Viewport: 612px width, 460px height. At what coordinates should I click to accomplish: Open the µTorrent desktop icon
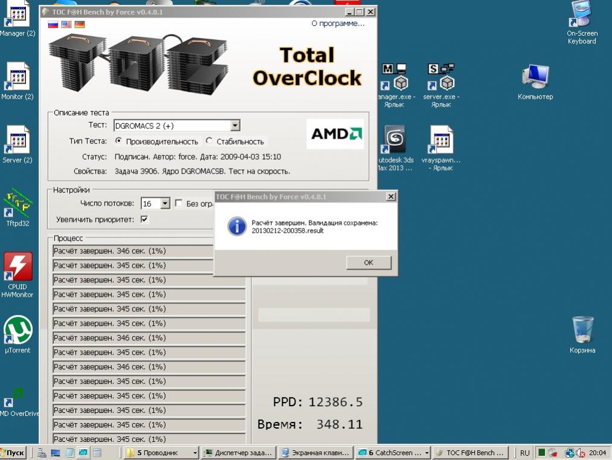(x=18, y=335)
